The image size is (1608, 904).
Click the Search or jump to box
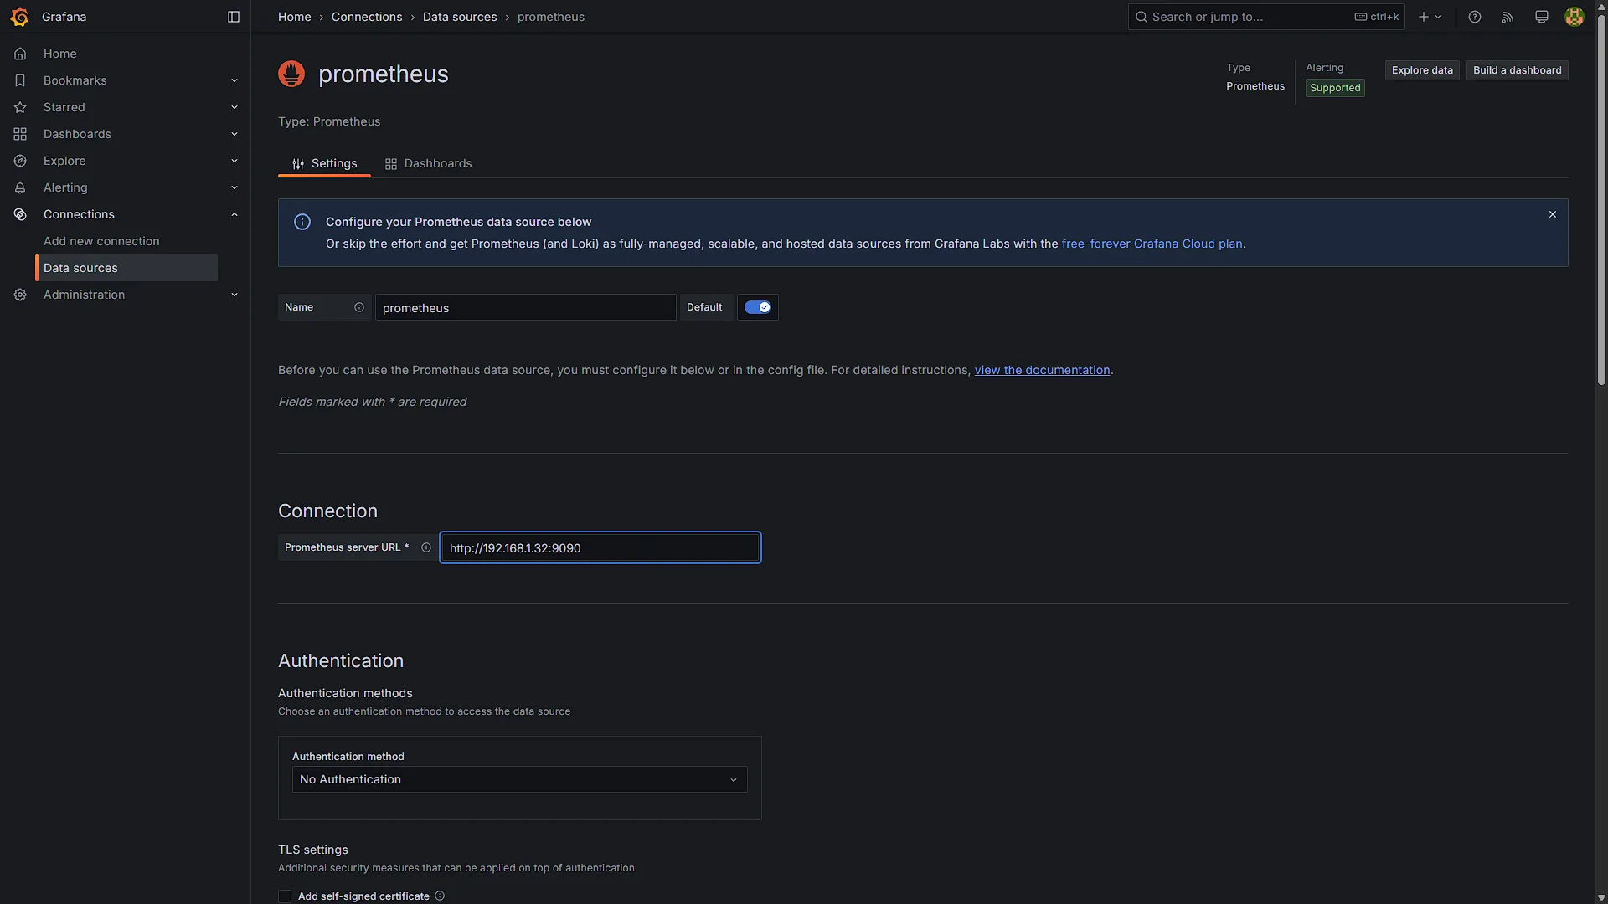point(1265,17)
